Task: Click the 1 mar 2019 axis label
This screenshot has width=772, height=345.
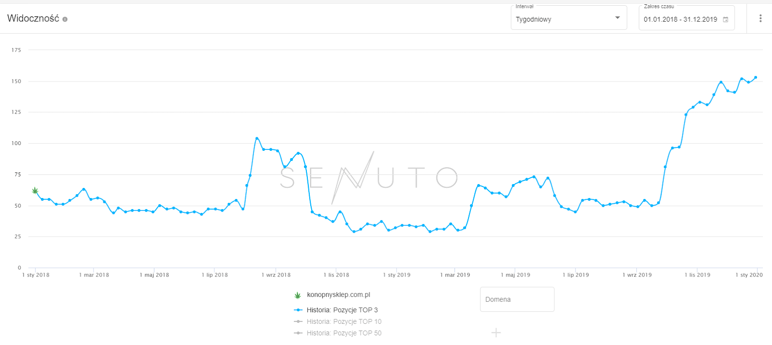Action: pos(455,275)
